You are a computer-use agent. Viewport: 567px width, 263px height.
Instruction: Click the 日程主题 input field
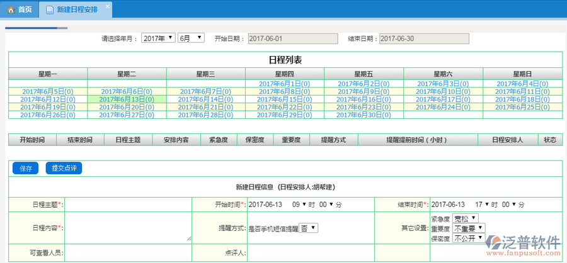(129, 204)
